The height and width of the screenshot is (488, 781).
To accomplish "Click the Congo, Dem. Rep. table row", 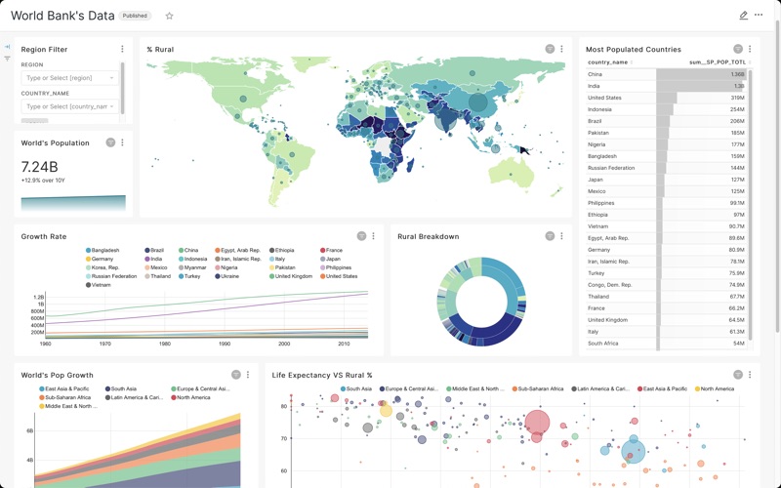I will pos(667,285).
